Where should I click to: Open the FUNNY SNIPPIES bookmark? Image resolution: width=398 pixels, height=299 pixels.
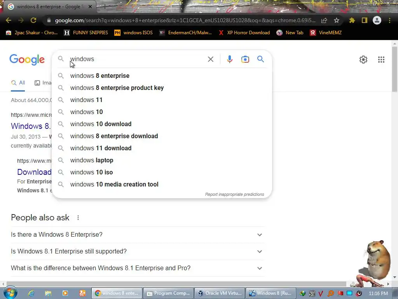click(86, 33)
